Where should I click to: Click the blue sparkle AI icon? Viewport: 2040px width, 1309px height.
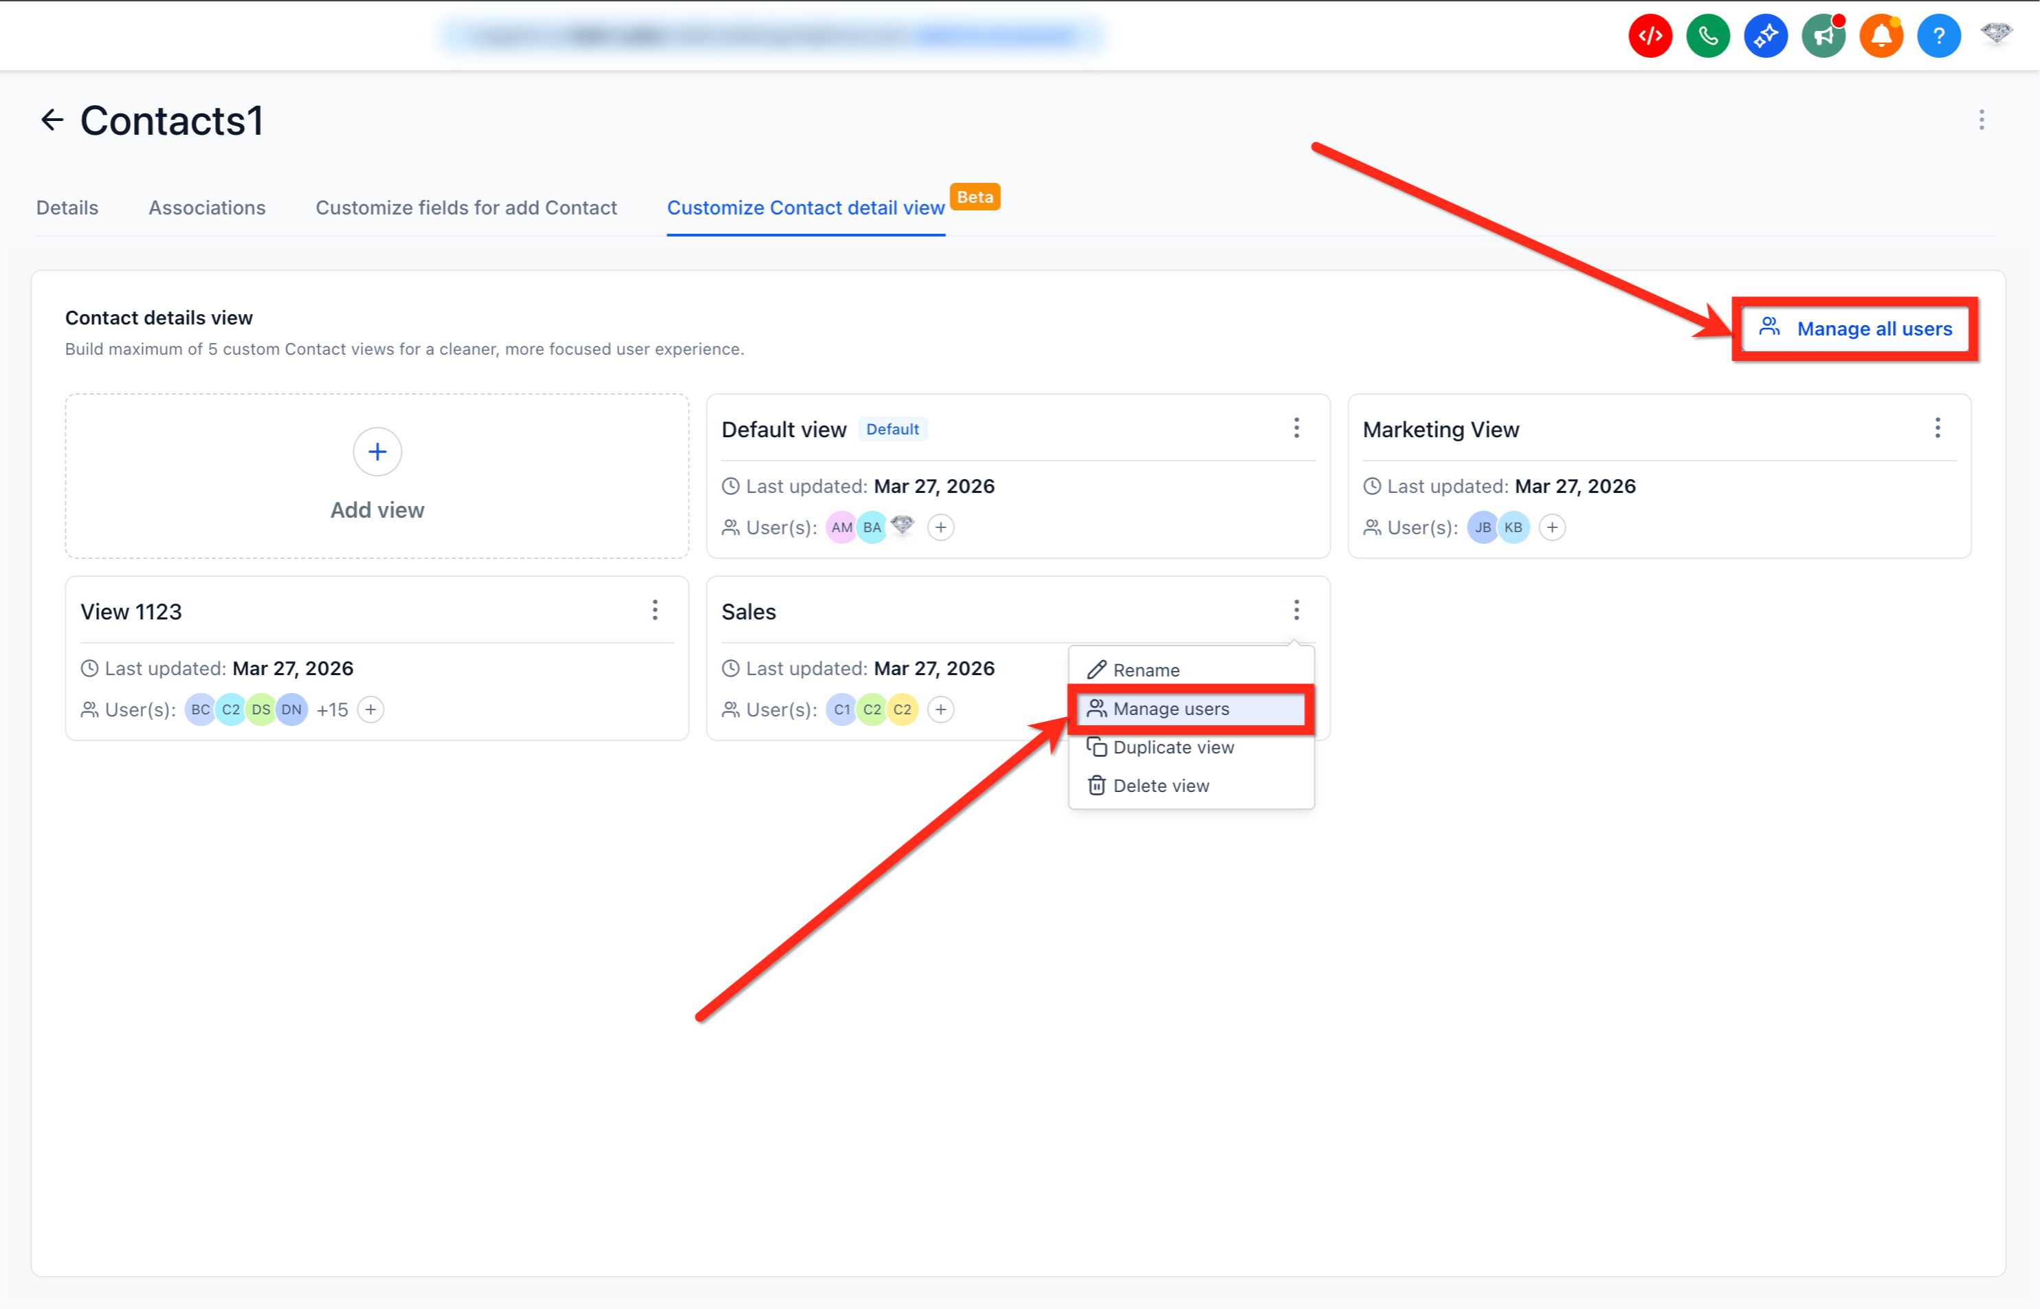(x=1766, y=36)
